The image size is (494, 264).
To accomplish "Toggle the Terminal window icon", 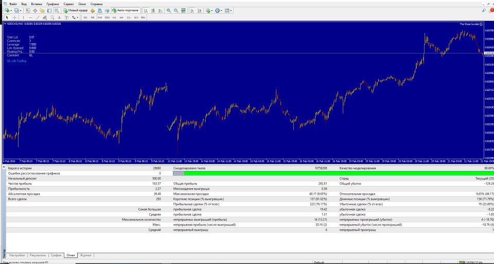I will click(49, 10).
